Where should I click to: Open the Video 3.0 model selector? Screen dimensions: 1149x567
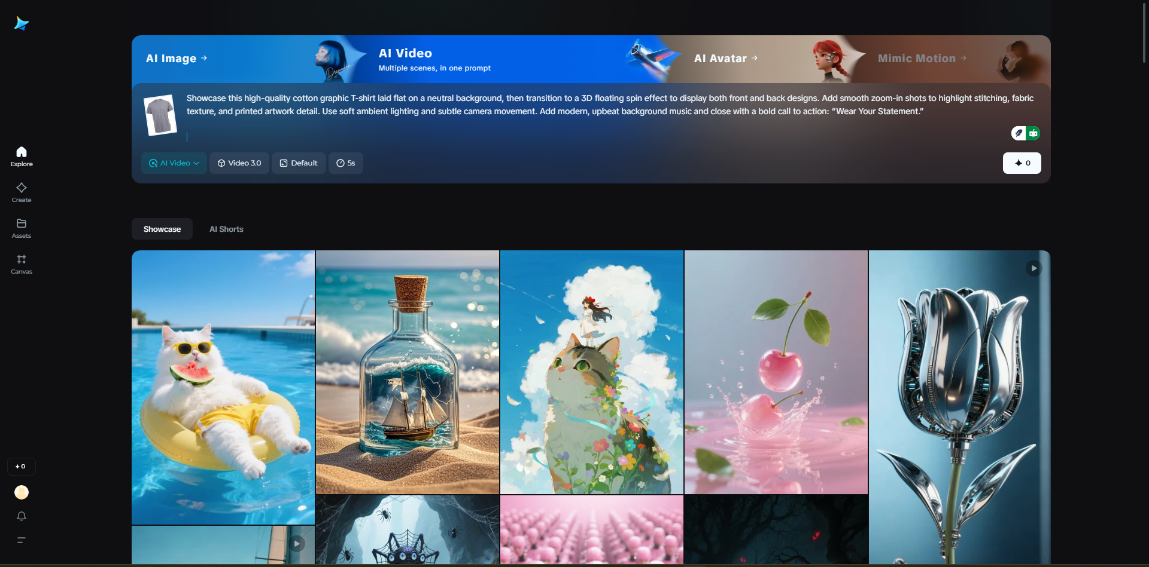pyautogui.click(x=239, y=163)
